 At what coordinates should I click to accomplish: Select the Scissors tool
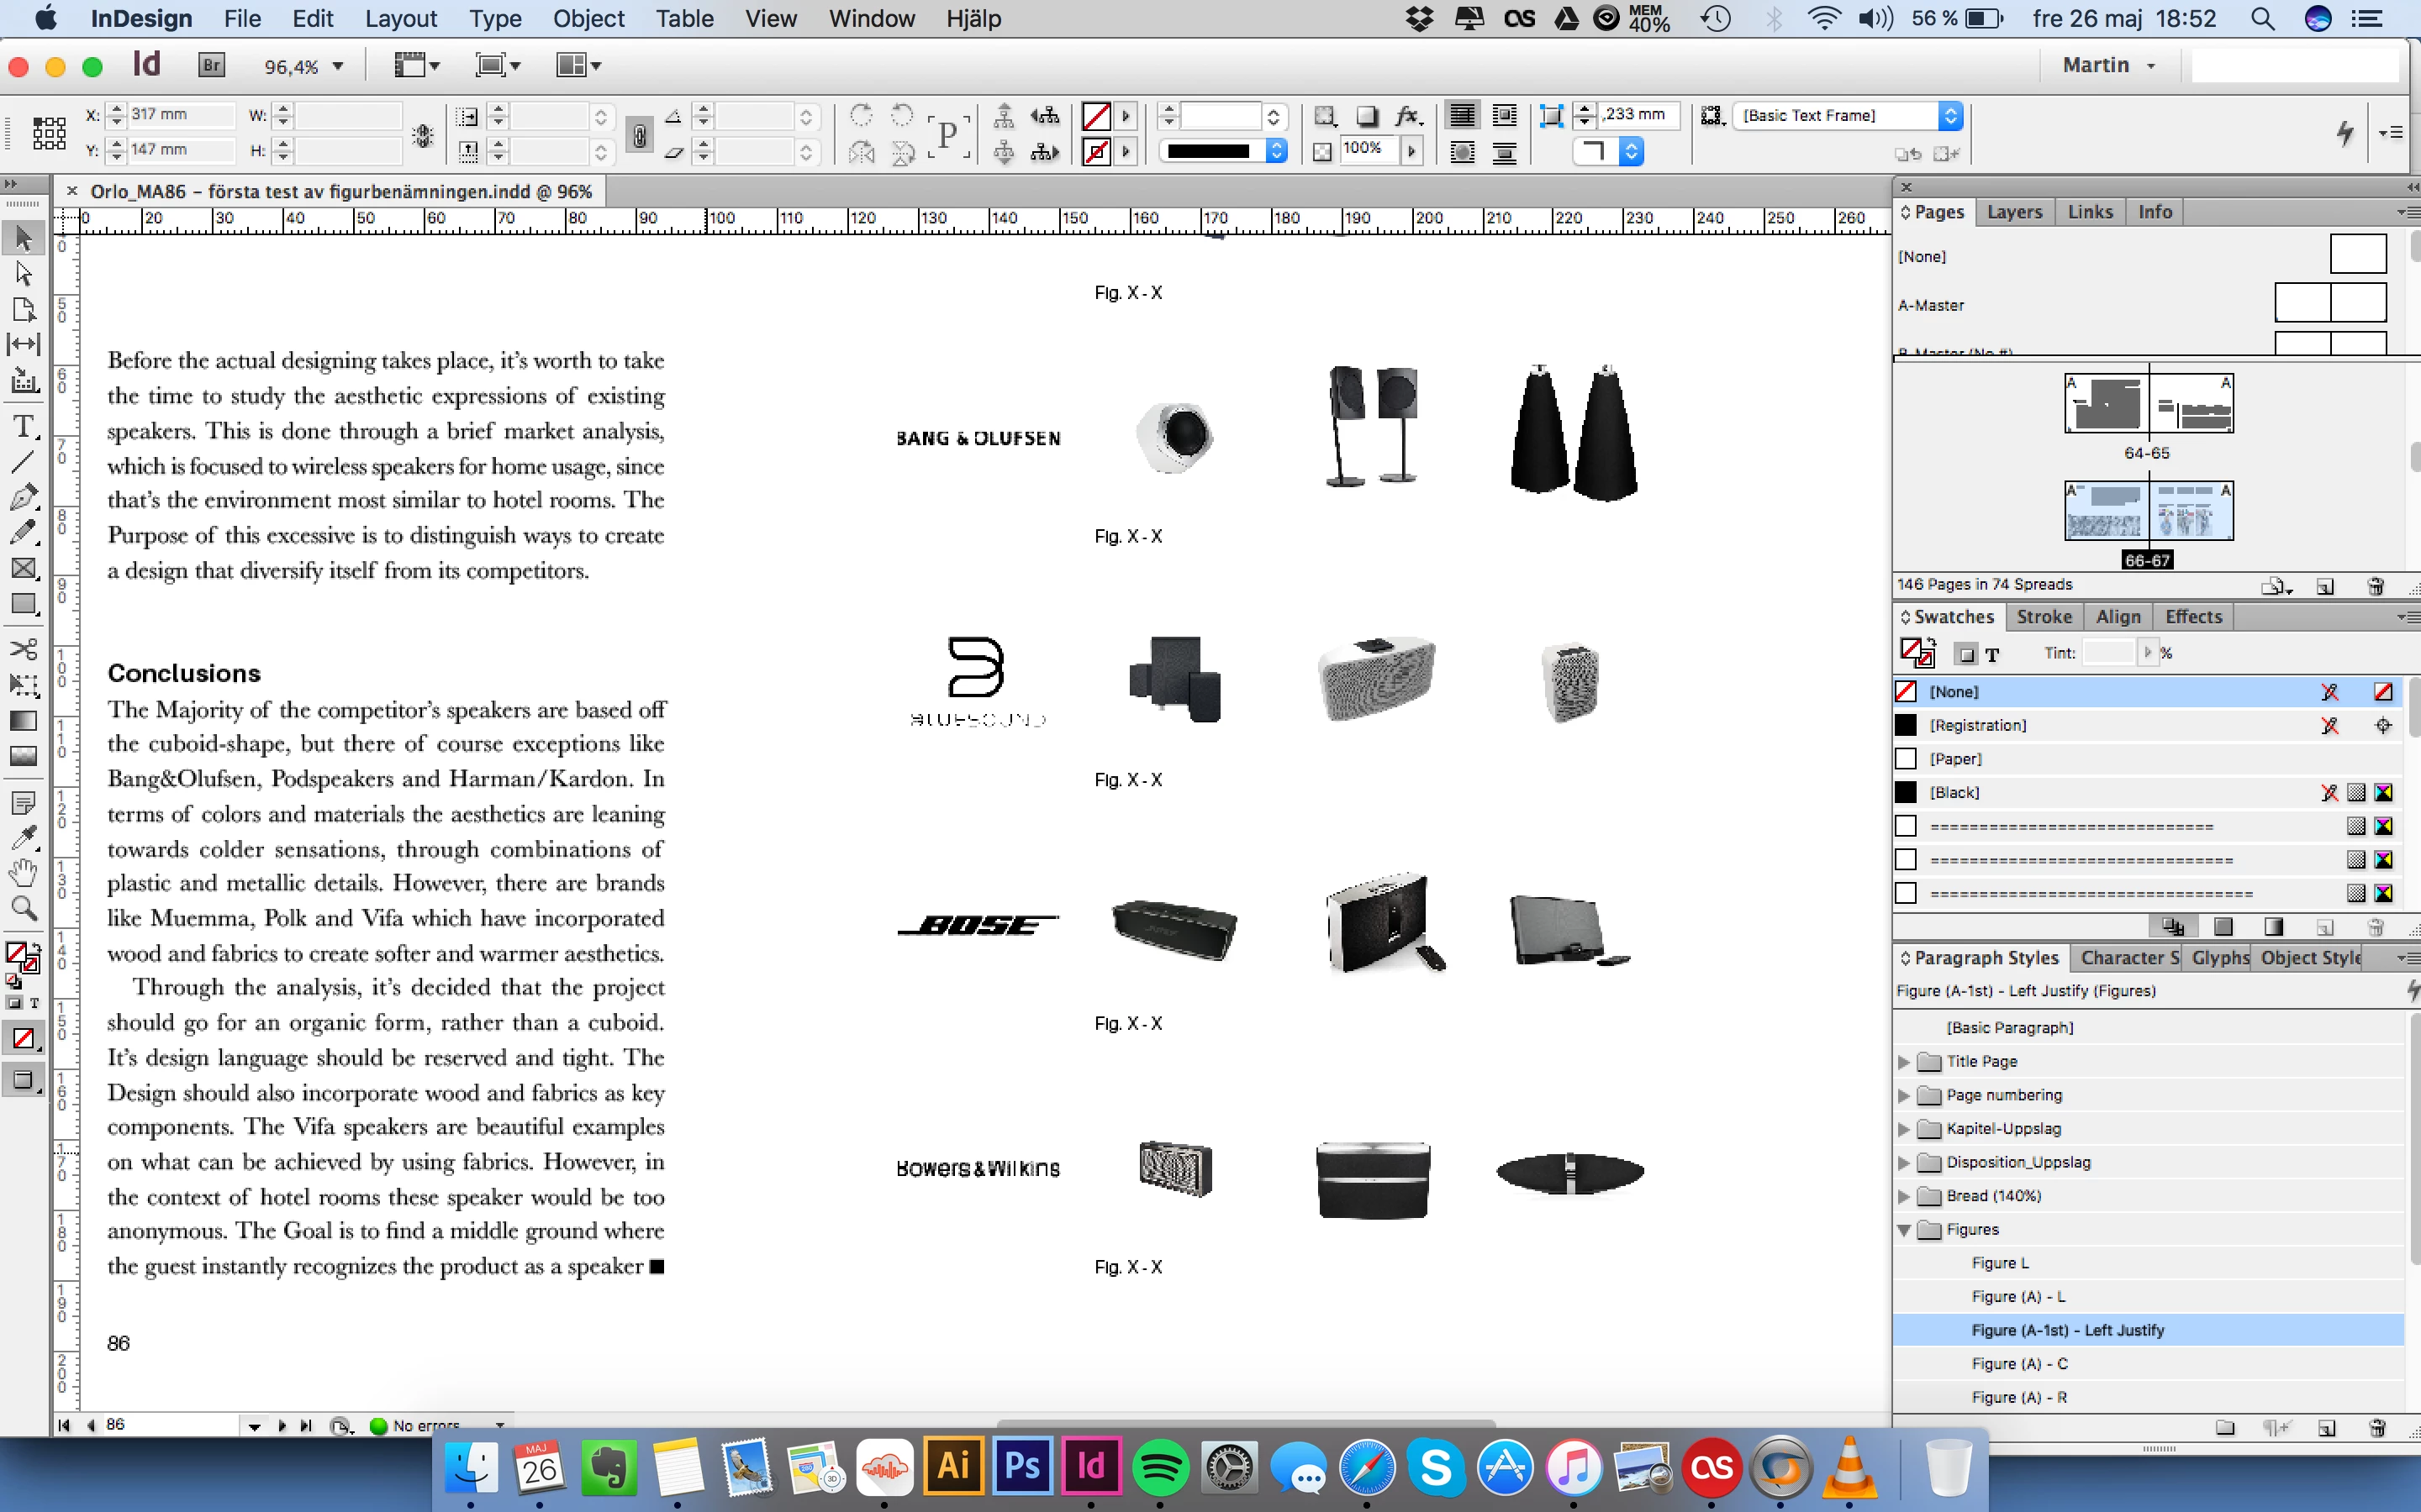coord(23,649)
